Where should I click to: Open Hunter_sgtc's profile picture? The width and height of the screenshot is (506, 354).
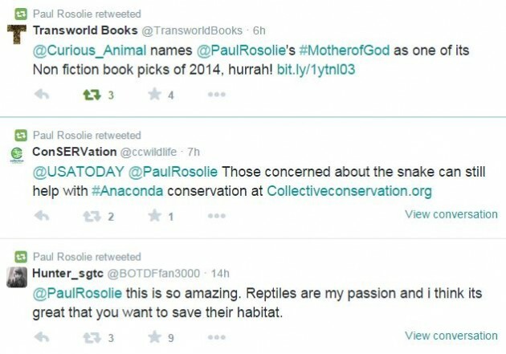pyautogui.click(x=16, y=277)
